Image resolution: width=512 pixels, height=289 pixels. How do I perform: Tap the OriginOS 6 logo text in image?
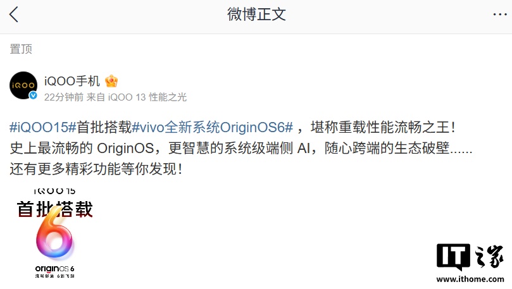click(54, 269)
